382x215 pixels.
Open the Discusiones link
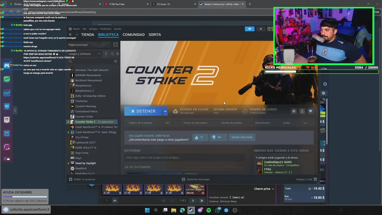pos(262,123)
